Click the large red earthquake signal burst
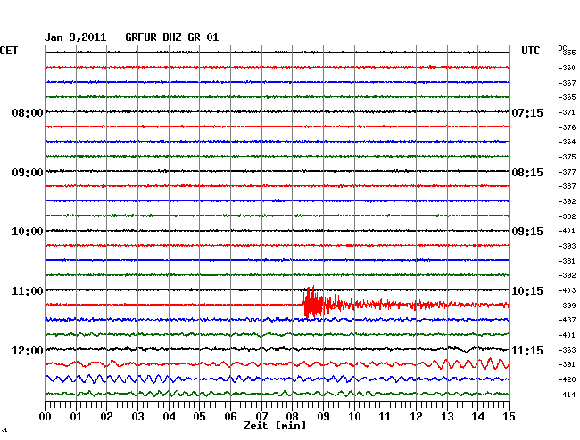Image resolution: width=580 pixels, height=440 pixels. [x=314, y=304]
